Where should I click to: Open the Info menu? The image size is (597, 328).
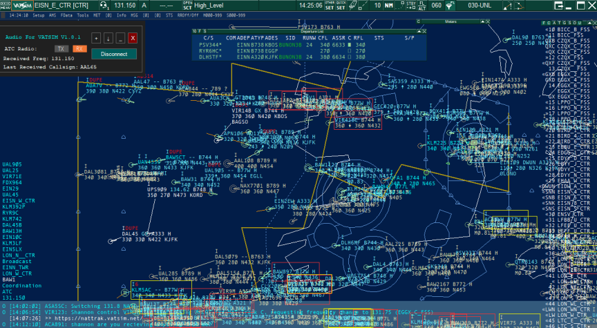coord(122,15)
